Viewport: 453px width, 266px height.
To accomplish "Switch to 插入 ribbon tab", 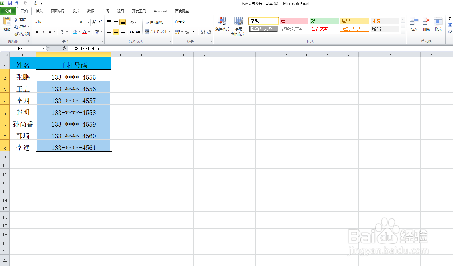I will tap(39, 11).
